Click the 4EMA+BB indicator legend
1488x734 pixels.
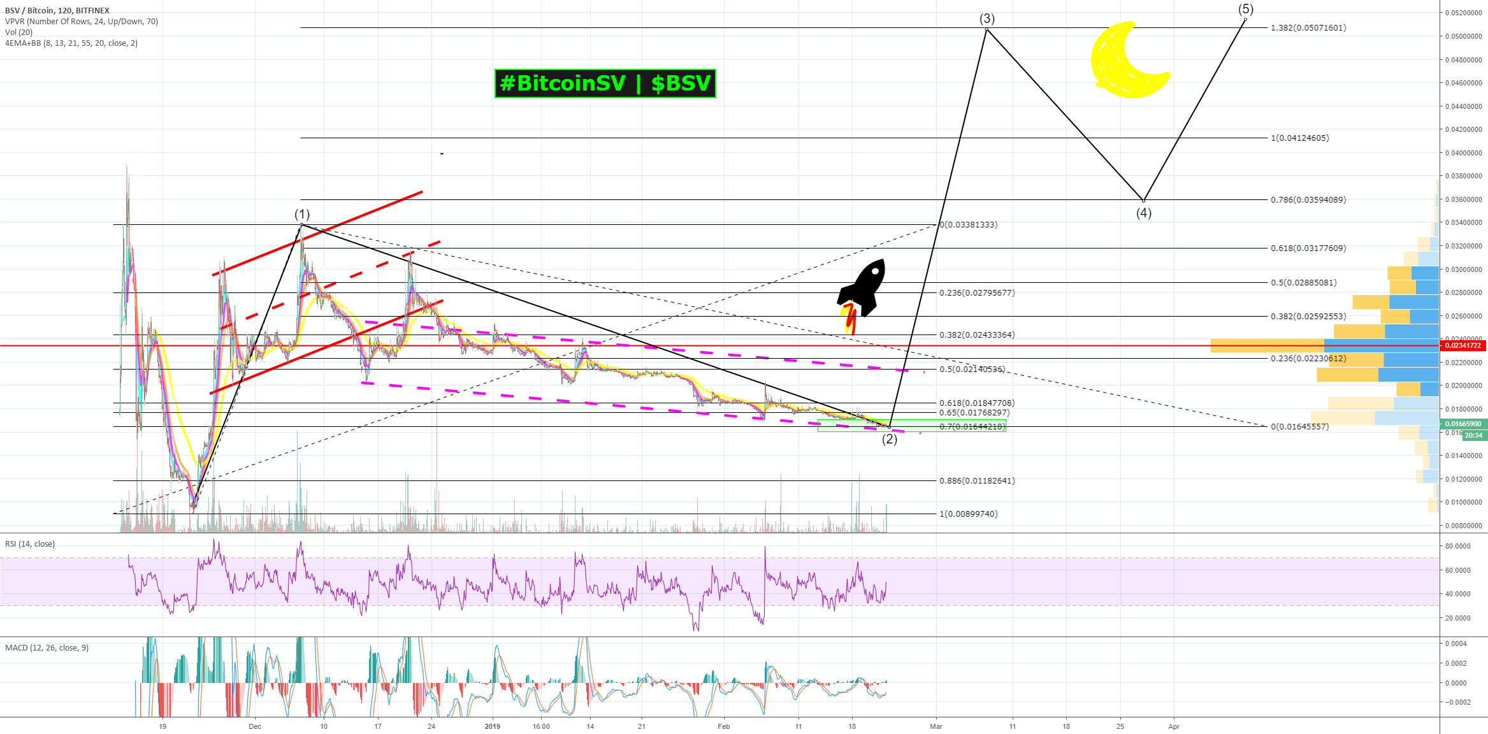tap(71, 43)
